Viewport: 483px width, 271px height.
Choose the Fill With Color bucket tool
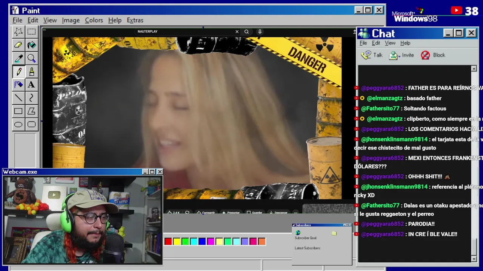[31, 45]
